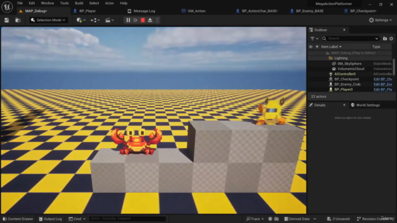This screenshot has height=223, width=397.
Task: Switch to the BP_ActionChar_BASE tab
Action: (x=260, y=11)
